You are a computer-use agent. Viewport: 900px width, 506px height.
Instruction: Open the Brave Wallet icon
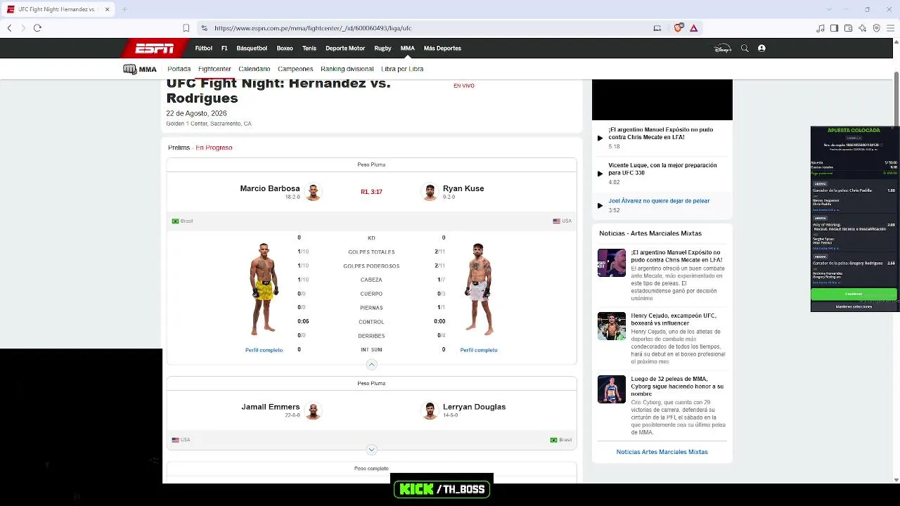848,28
